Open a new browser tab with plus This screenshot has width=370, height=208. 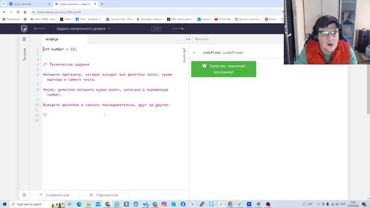click(x=102, y=4)
